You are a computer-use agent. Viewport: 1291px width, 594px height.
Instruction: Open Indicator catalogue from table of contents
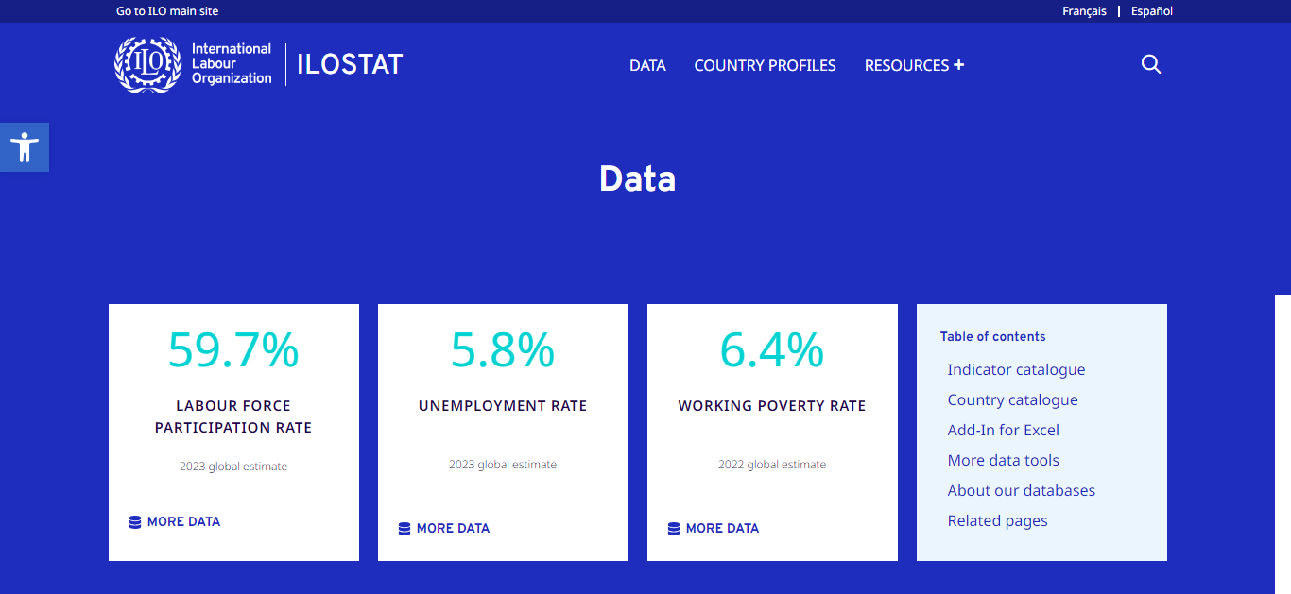[x=1016, y=370]
